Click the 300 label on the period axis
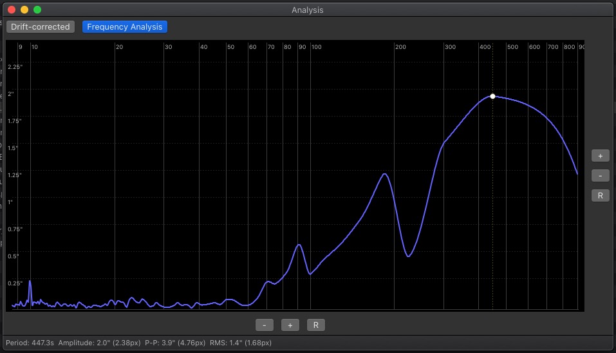The height and width of the screenshot is (353, 616). 450,47
